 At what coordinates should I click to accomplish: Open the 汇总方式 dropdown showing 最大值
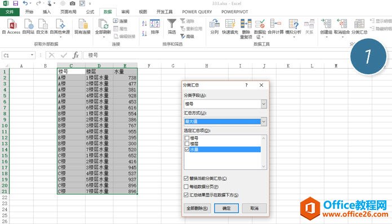pos(264,122)
